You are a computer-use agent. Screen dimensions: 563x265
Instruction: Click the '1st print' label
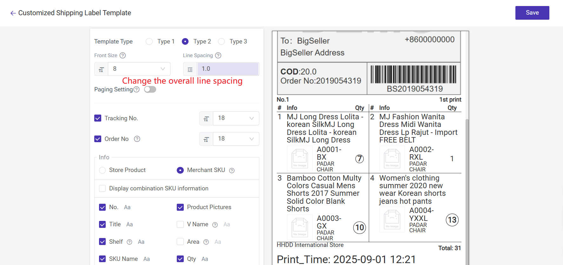[x=450, y=100]
